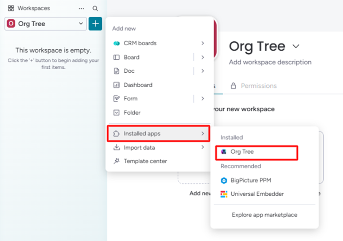
Task: Click the CRM boards teal icon
Action: click(116, 43)
